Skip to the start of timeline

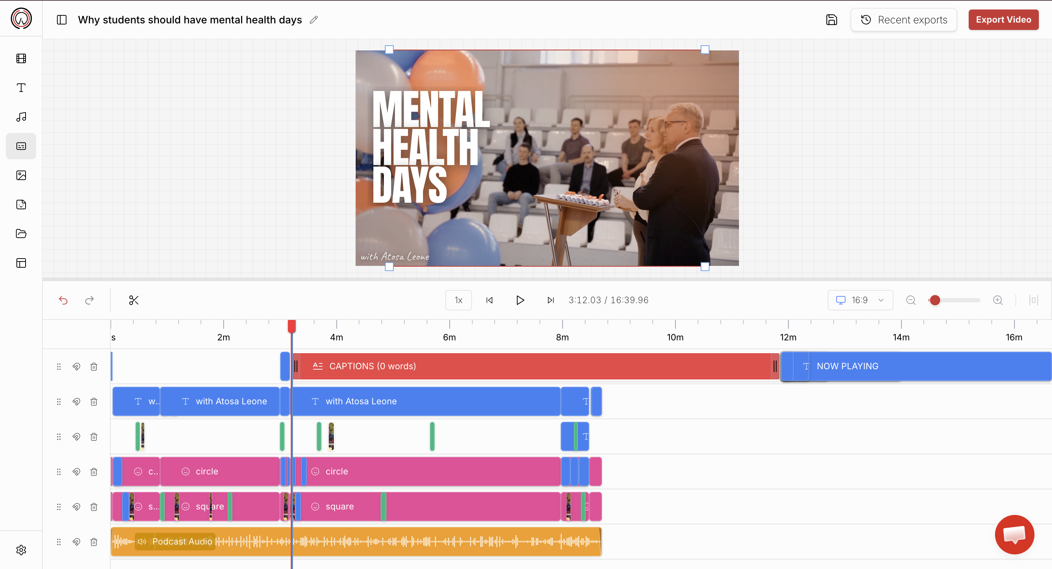point(489,301)
